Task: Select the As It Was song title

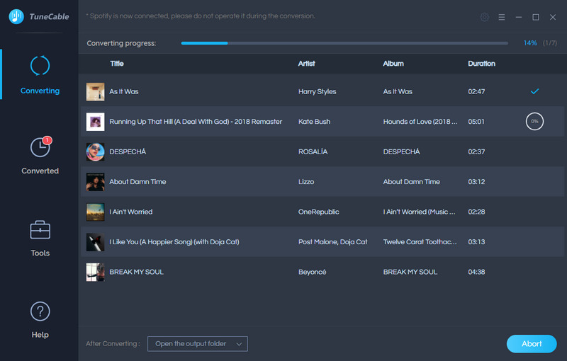Action: [x=123, y=92]
